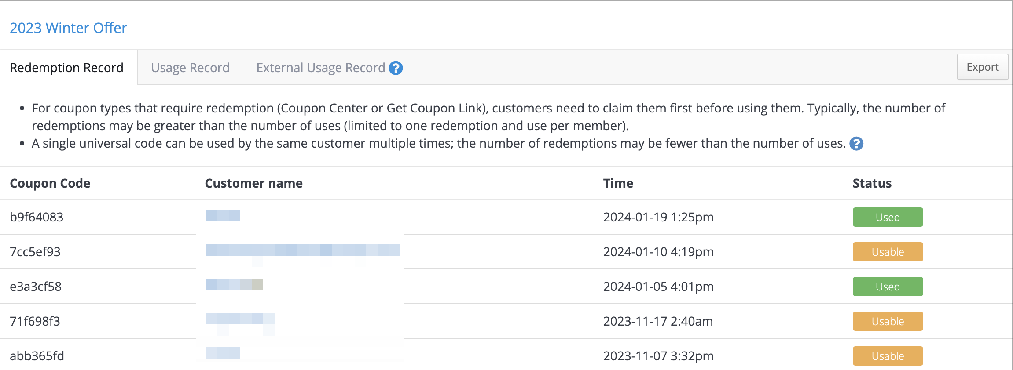Click the time 2024-01-10 4:19pm
This screenshot has height=370, width=1013.
[658, 252]
